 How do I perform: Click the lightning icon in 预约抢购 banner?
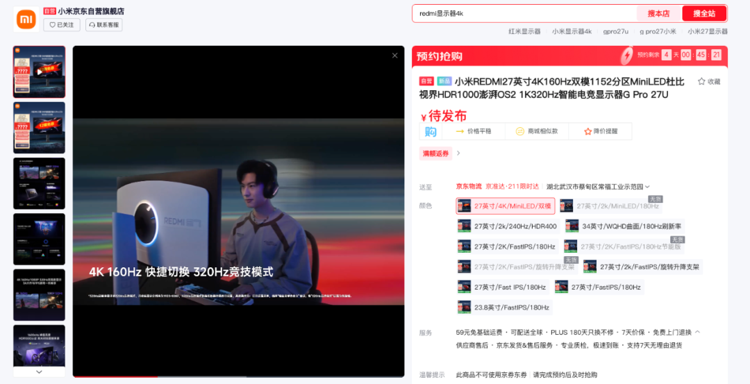pyautogui.click(x=626, y=56)
